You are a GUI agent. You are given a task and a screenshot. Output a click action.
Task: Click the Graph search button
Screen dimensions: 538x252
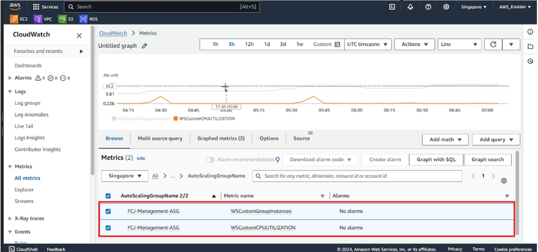[x=488, y=160]
